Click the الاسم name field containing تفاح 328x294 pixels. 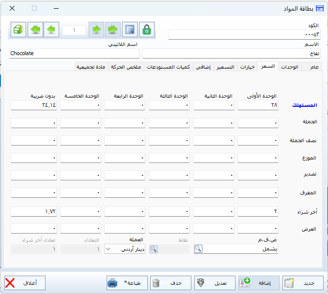(x=232, y=54)
